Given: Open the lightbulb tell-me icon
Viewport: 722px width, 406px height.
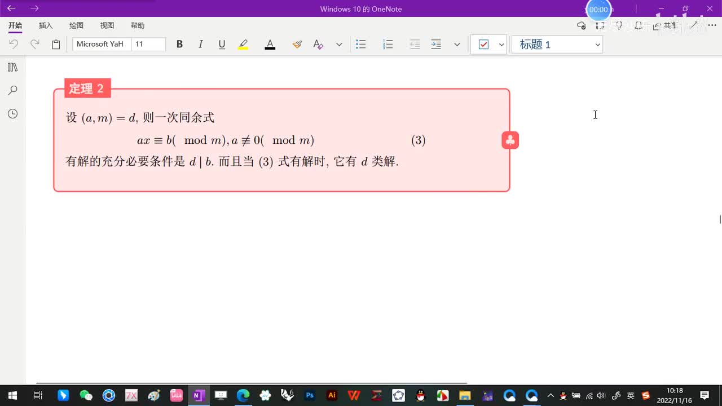Looking at the screenshot, I should tap(619, 25).
